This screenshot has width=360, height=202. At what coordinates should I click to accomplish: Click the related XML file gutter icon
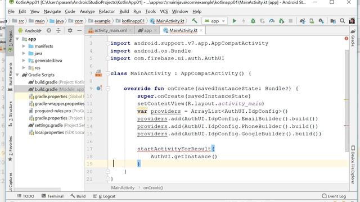pos(98,74)
